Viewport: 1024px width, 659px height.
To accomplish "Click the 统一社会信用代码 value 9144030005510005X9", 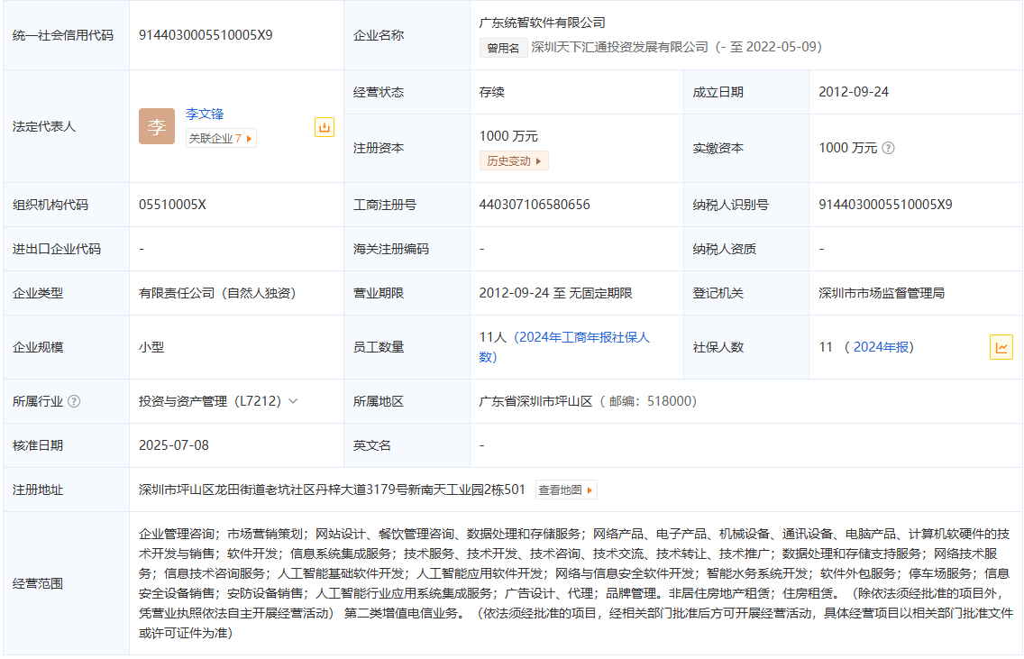I will 206,35.
